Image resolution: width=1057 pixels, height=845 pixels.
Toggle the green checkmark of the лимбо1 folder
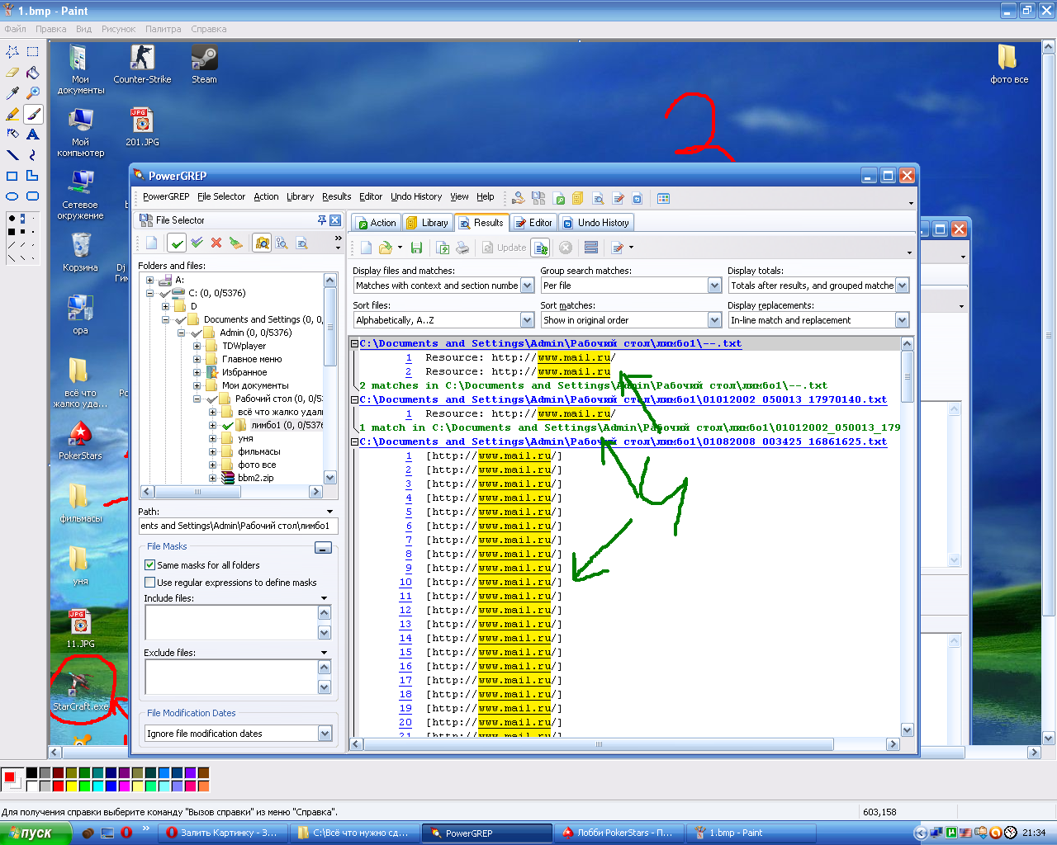228,425
